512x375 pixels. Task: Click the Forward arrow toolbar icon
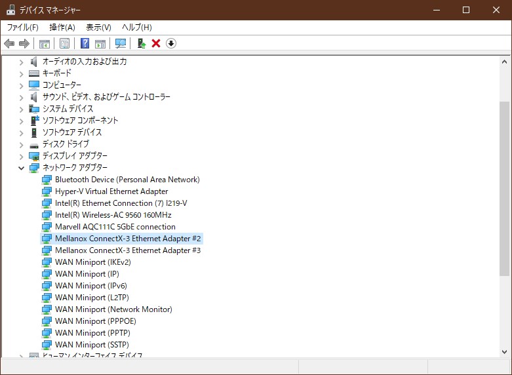[24, 43]
